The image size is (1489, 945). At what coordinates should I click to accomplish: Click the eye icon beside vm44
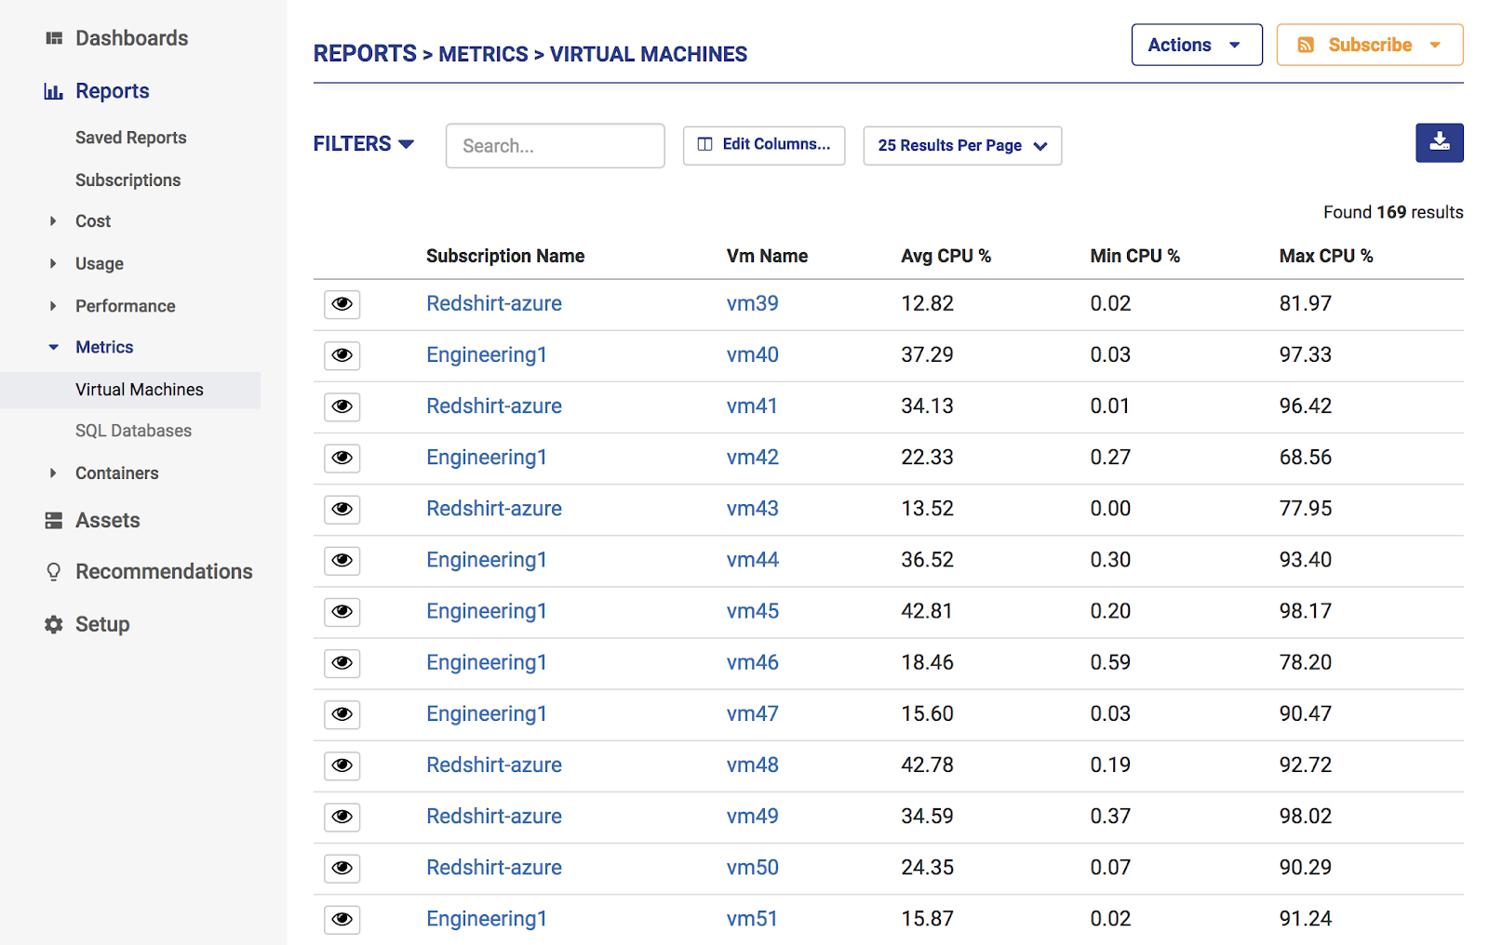tap(342, 560)
